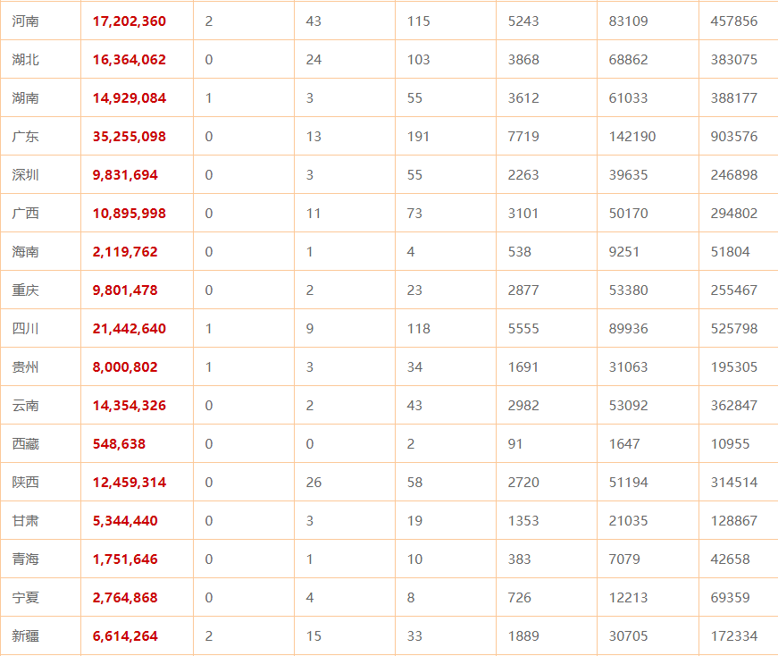This screenshot has width=778, height=656.
Task: Click the 湖北 row label
Action: 25,60
